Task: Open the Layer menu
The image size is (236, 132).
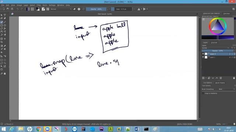Action: point(26,5)
